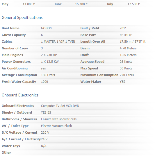Click the Computer Tv-Set VCR DVD text
The width and height of the screenshot is (155, 156).
tap(60, 106)
